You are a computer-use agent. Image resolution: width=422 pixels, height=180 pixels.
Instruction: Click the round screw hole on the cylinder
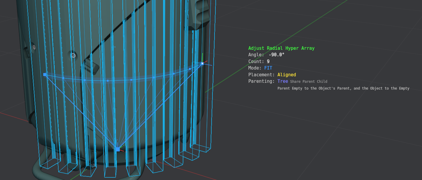click(x=73, y=55)
